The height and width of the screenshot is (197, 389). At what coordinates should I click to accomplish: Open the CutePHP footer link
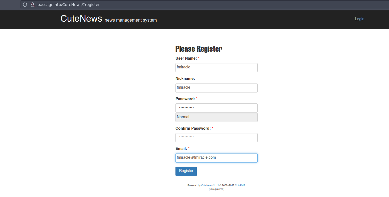240,186
